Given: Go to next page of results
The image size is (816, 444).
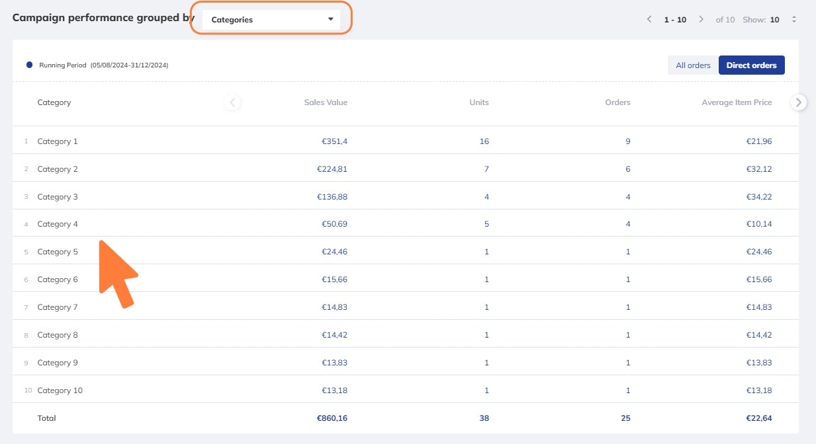Looking at the screenshot, I should (x=701, y=20).
